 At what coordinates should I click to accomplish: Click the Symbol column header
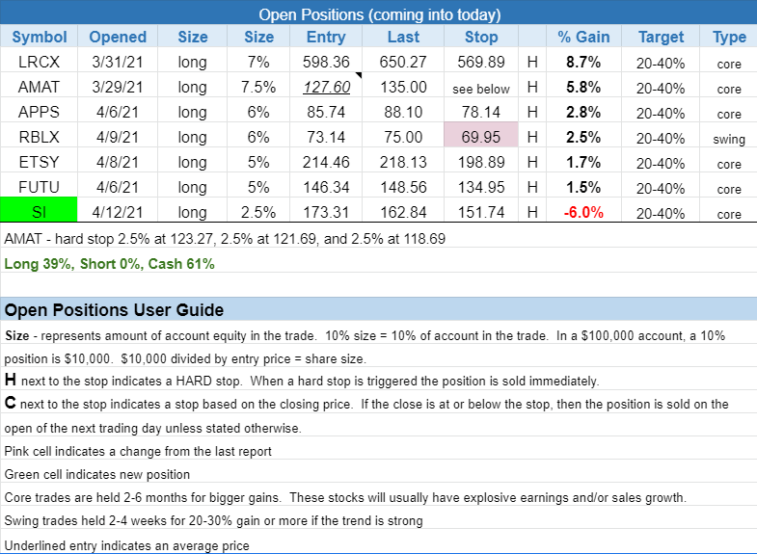pos(39,37)
